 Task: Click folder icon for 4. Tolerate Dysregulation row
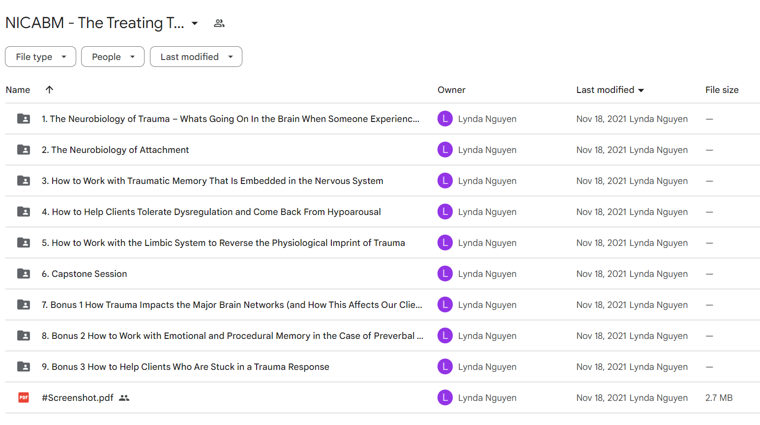point(24,212)
